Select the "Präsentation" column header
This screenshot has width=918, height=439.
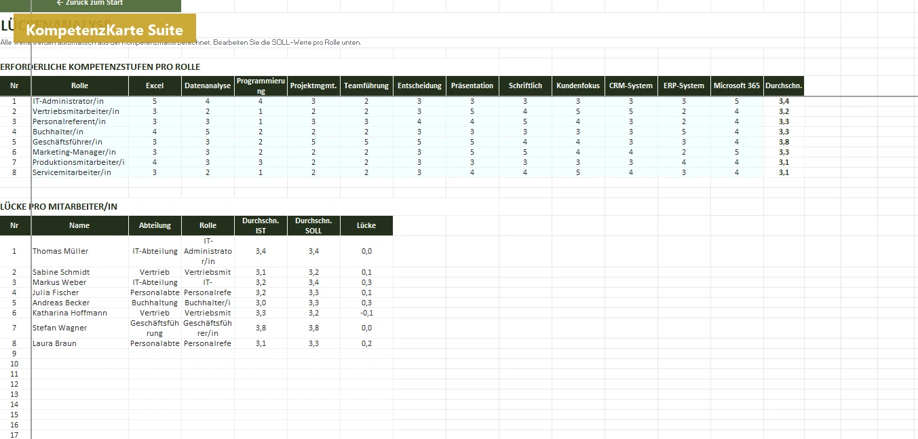(472, 86)
